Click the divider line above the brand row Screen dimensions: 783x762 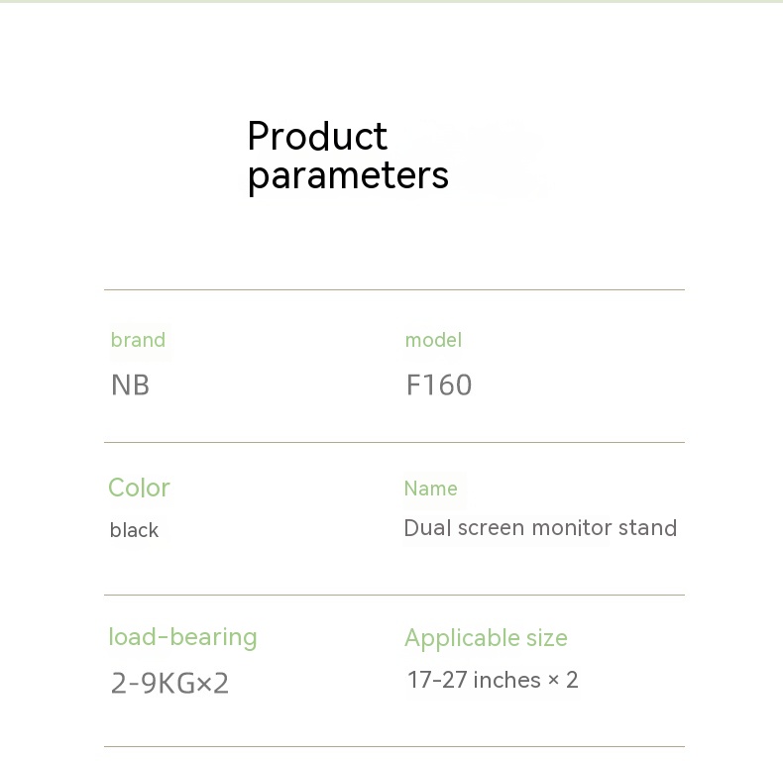[393, 290]
